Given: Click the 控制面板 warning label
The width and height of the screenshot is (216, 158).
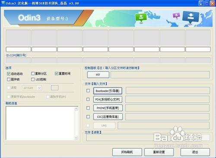Looking at the screenshot, I should click(112, 68).
